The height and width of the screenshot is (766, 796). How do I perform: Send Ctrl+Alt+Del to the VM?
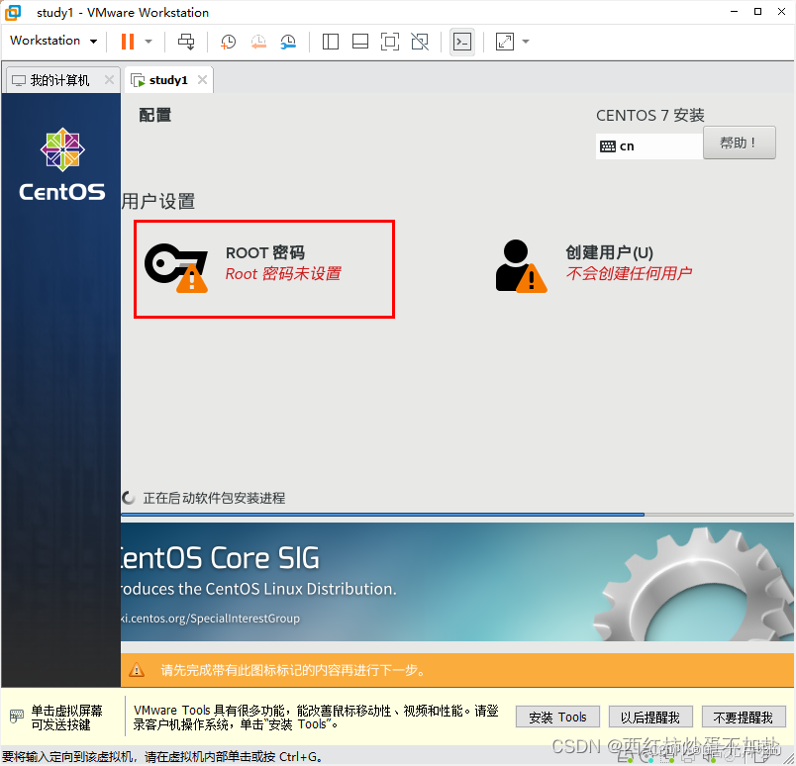186,42
